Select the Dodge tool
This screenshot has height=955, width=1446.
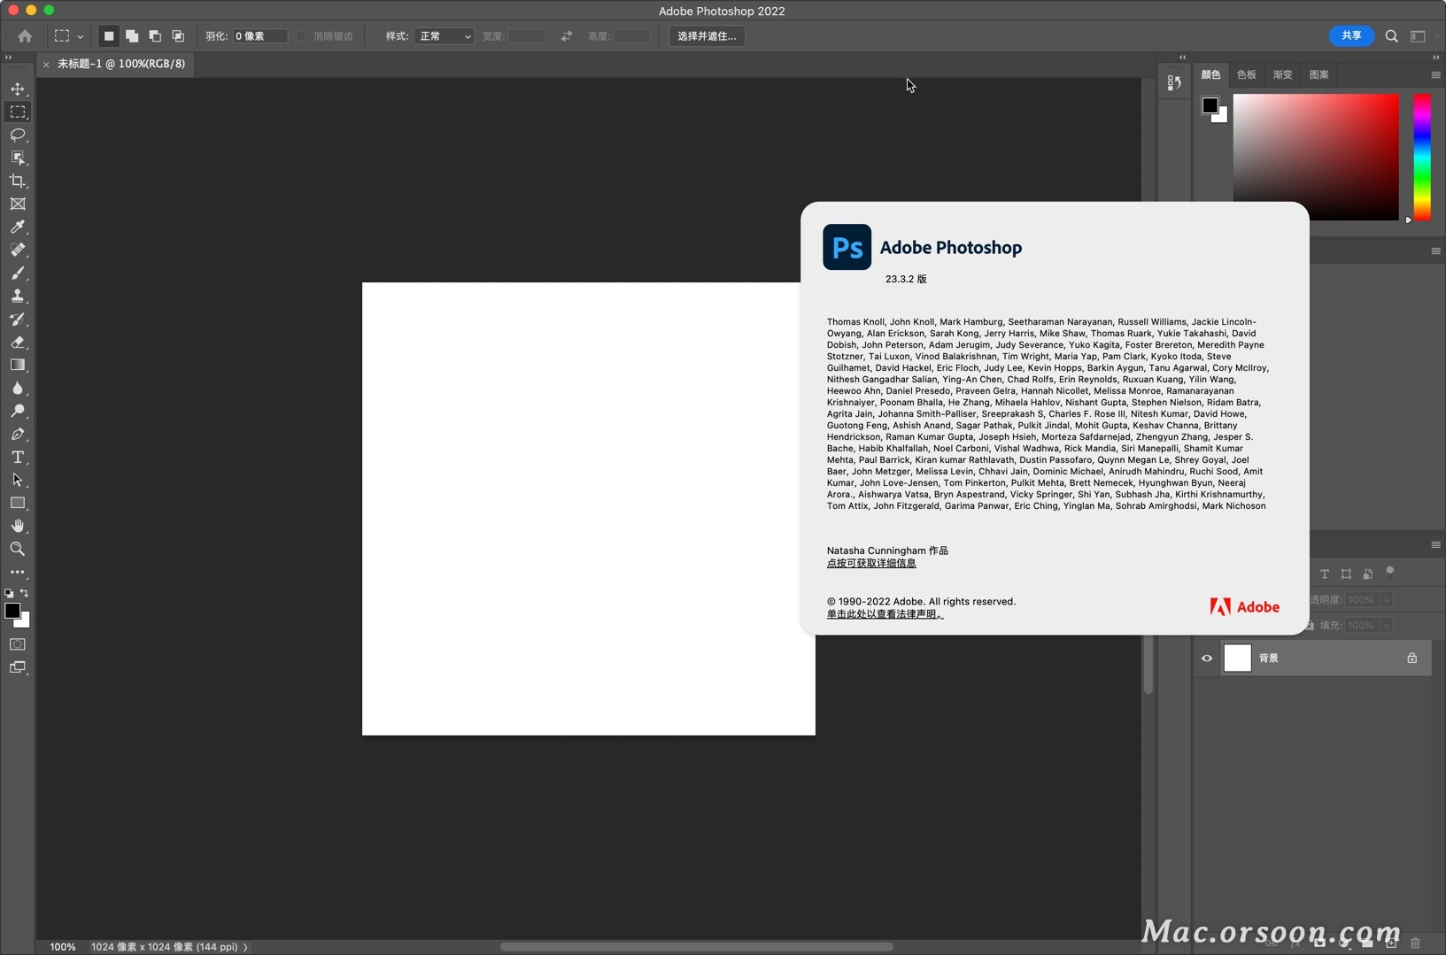(x=18, y=411)
